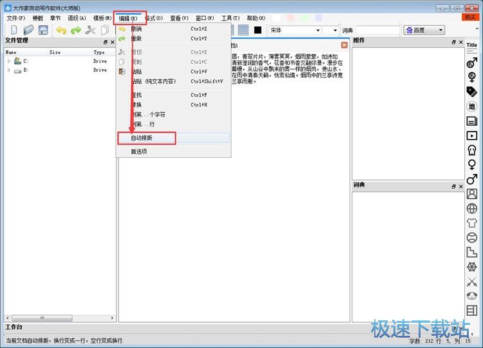Open the 工具(T) menu
This screenshot has height=348, width=483.
231,18
